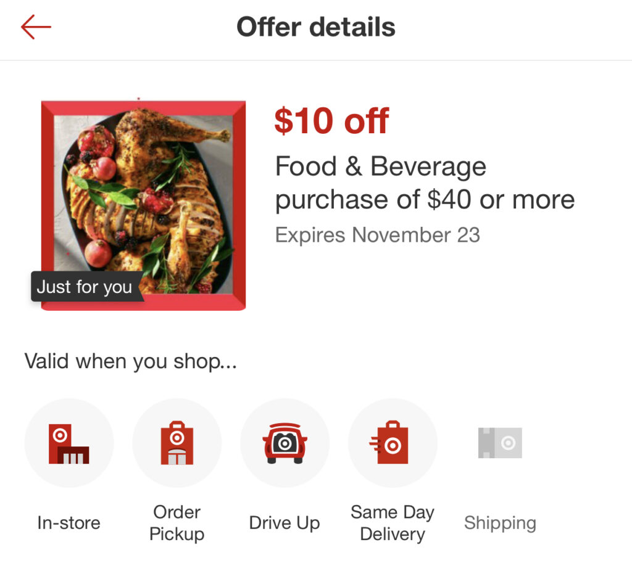Tap the "Valid when you shop..." heading
The height and width of the screenshot is (563, 632).
131,361
